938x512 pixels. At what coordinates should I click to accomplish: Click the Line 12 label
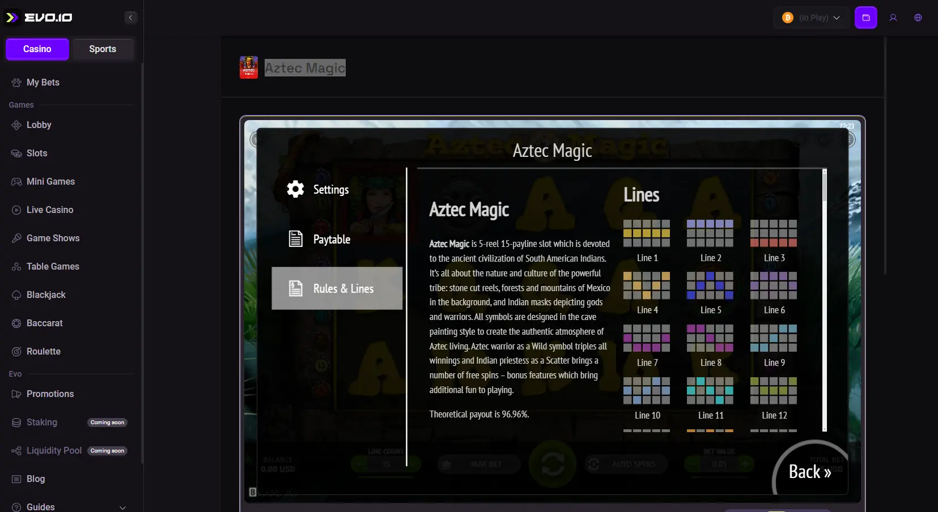pos(774,415)
